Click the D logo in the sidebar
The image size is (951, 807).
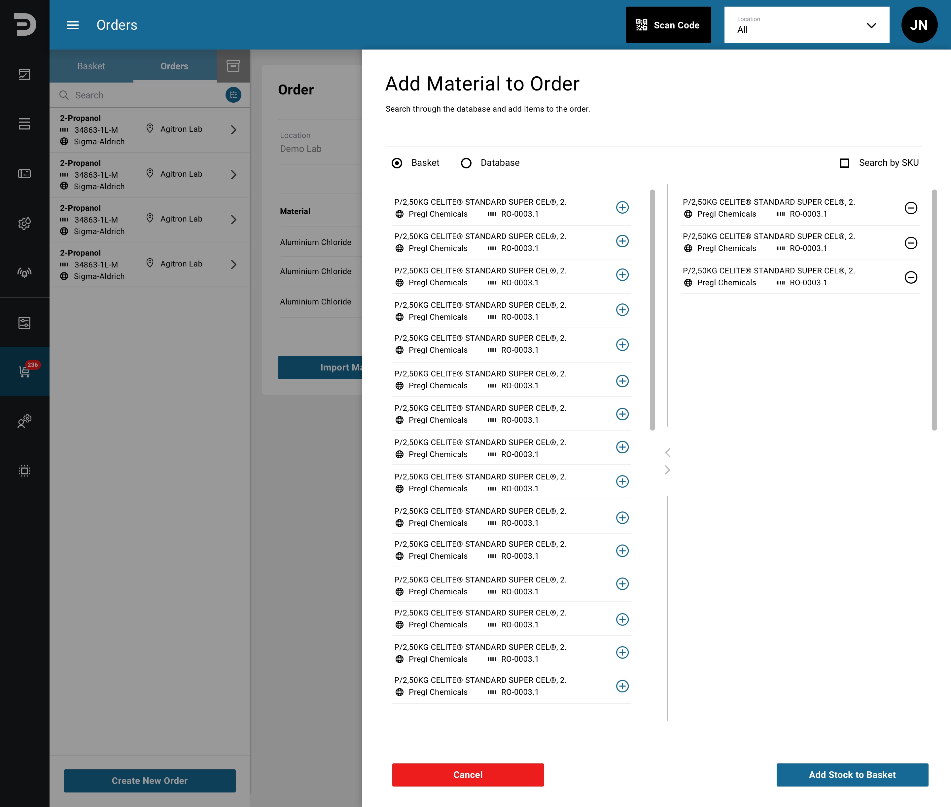pyautogui.click(x=25, y=24)
